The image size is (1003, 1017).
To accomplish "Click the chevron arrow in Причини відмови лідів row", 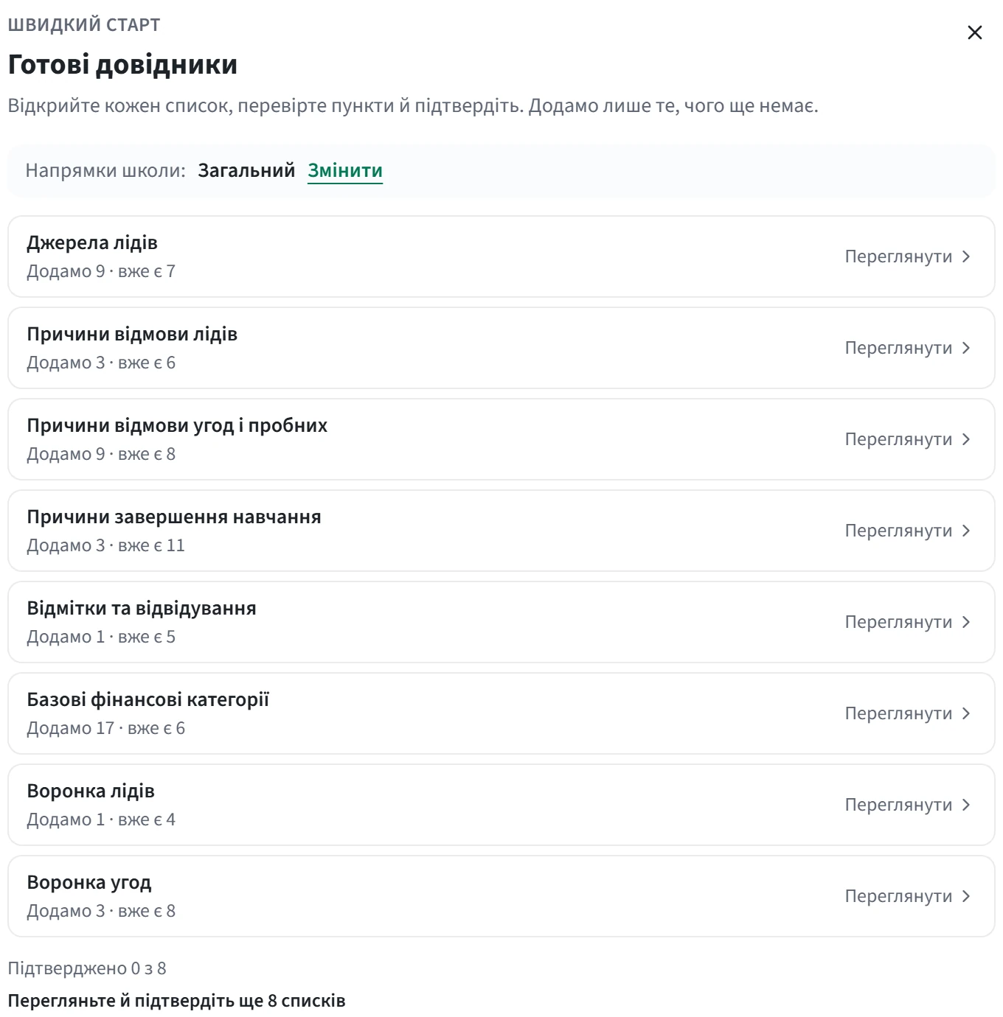I will [966, 348].
